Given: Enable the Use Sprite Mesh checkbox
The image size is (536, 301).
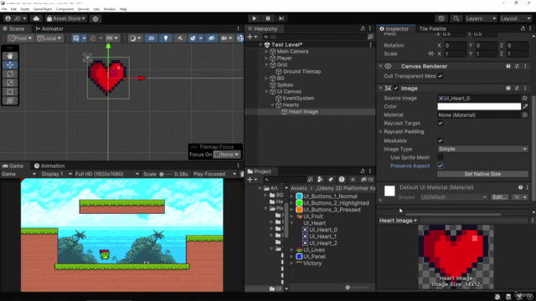Looking at the screenshot, I should coord(441,158).
